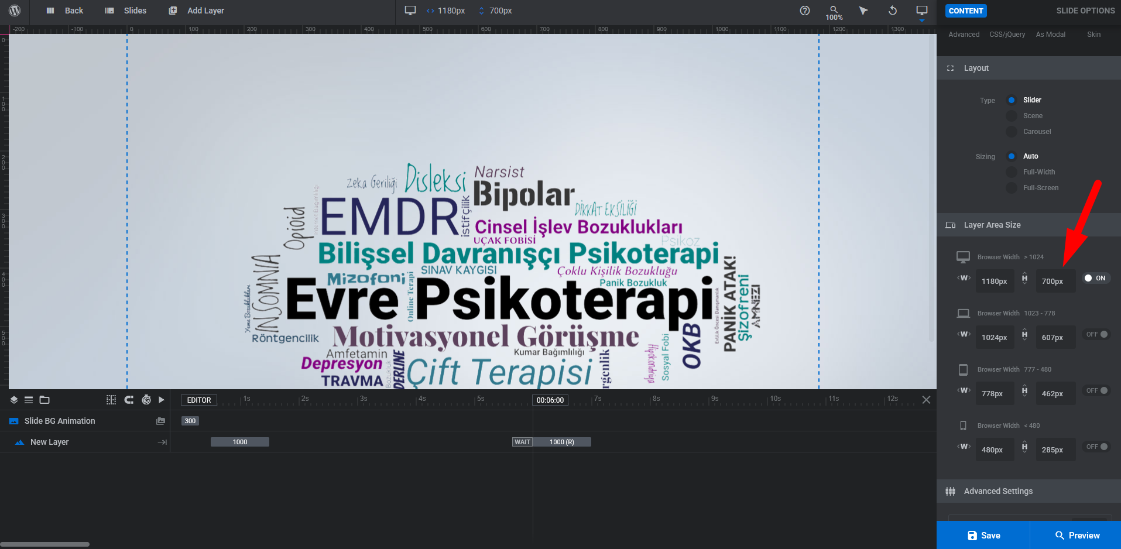1121x549 pixels.
Task: Click the dotted grid selection icon
Action: click(x=111, y=400)
